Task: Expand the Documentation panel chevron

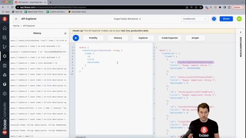Action: coord(241,32)
